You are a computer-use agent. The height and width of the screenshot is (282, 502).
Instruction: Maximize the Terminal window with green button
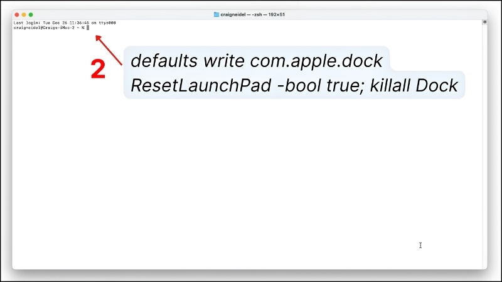[31, 14]
